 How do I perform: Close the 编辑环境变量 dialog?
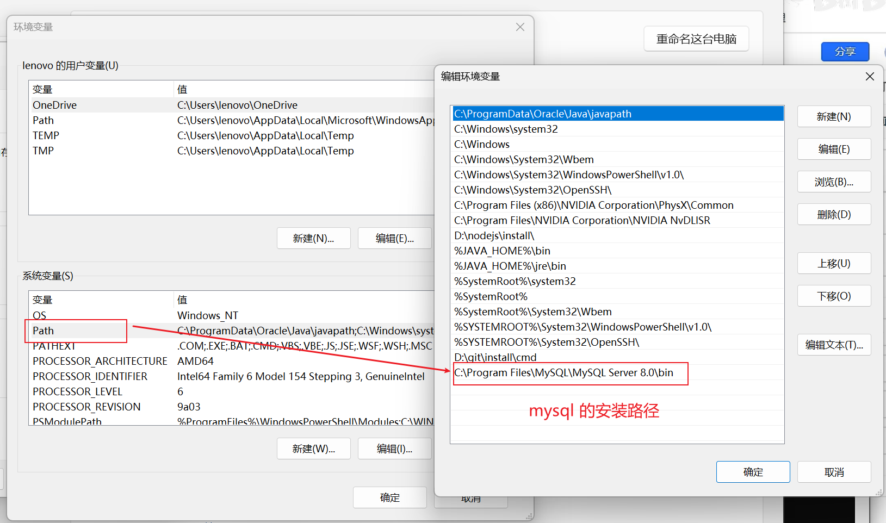870,77
